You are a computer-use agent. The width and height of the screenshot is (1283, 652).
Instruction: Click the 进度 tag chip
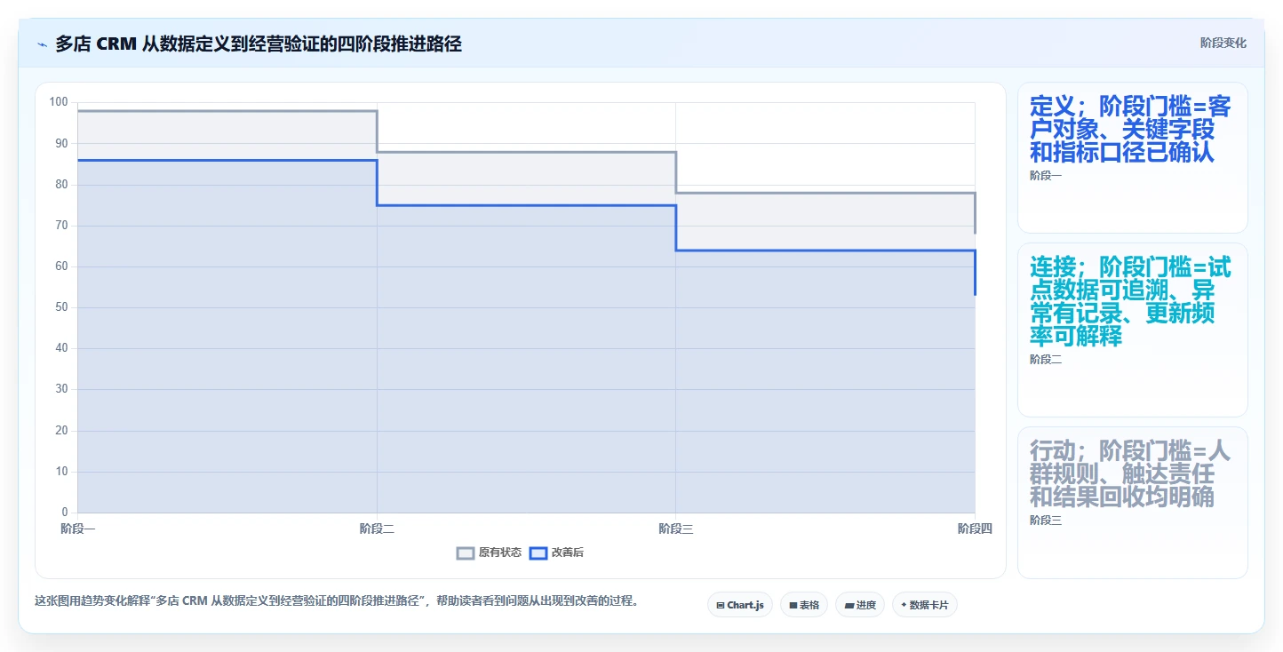pos(860,605)
